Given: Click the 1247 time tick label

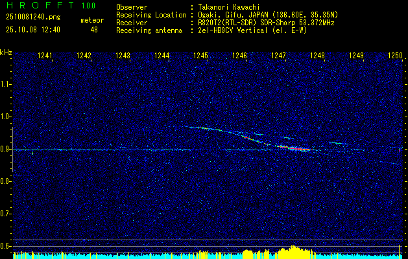Looking at the screenshot, I should 279,56.
